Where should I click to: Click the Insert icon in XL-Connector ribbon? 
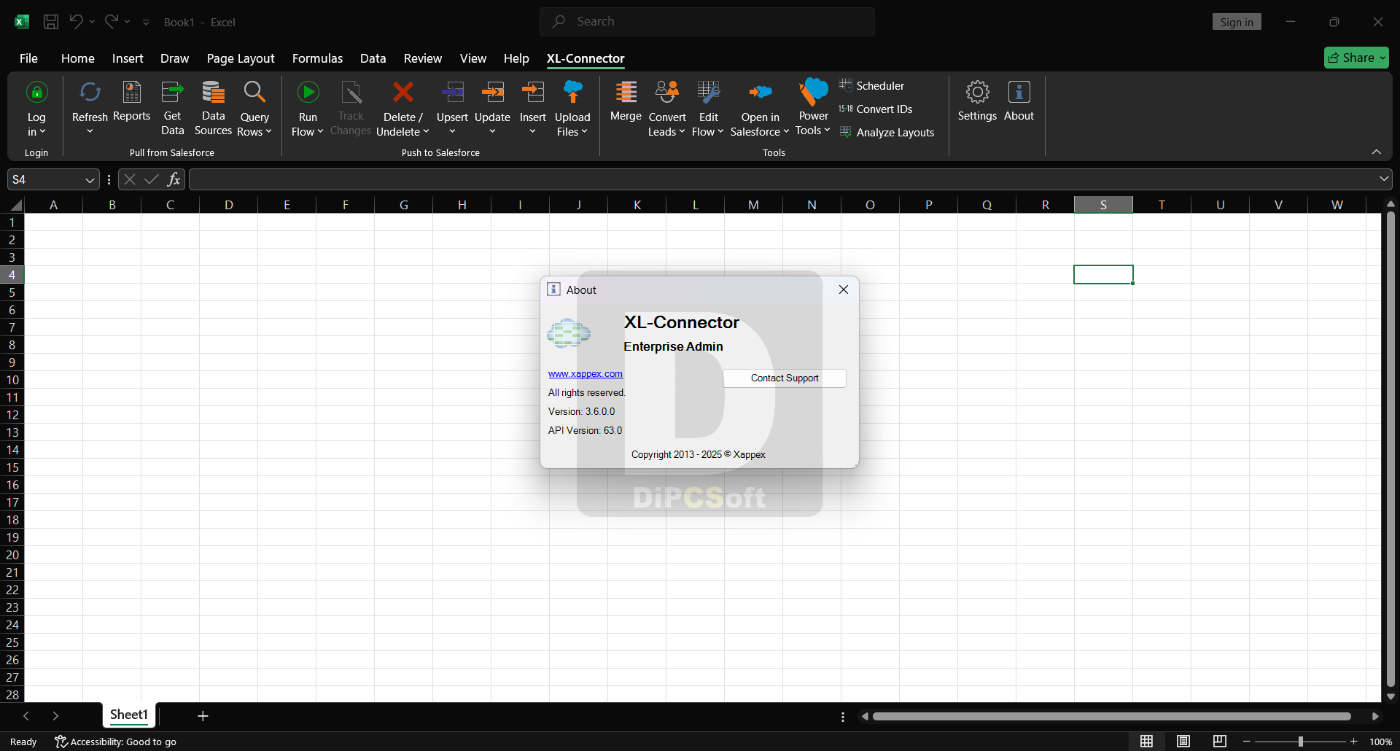tap(533, 93)
